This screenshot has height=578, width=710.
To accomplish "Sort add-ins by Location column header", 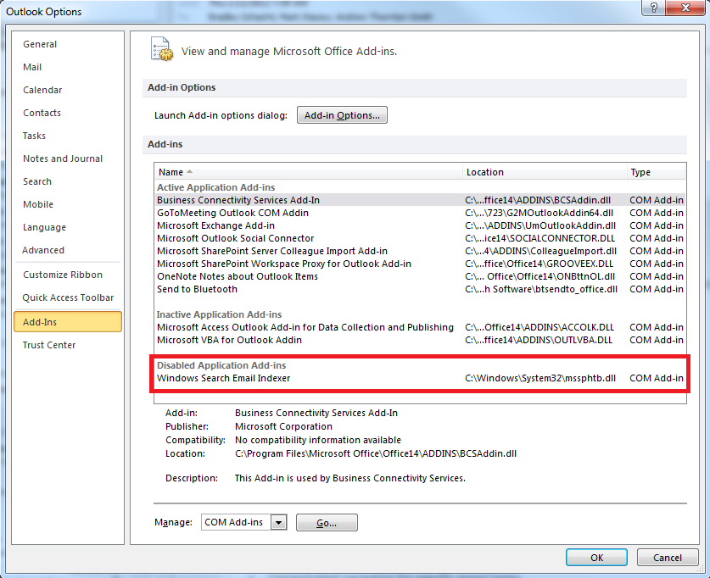I will click(x=545, y=172).
